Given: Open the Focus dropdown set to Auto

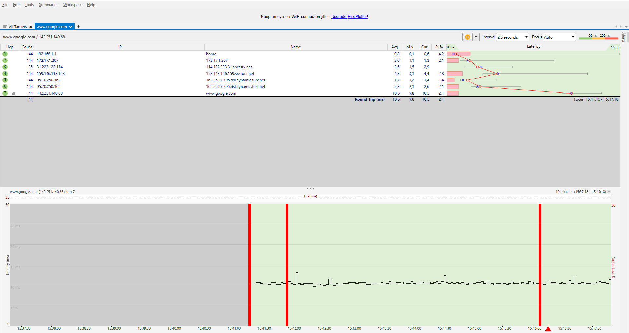Looking at the screenshot, I should (559, 37).
